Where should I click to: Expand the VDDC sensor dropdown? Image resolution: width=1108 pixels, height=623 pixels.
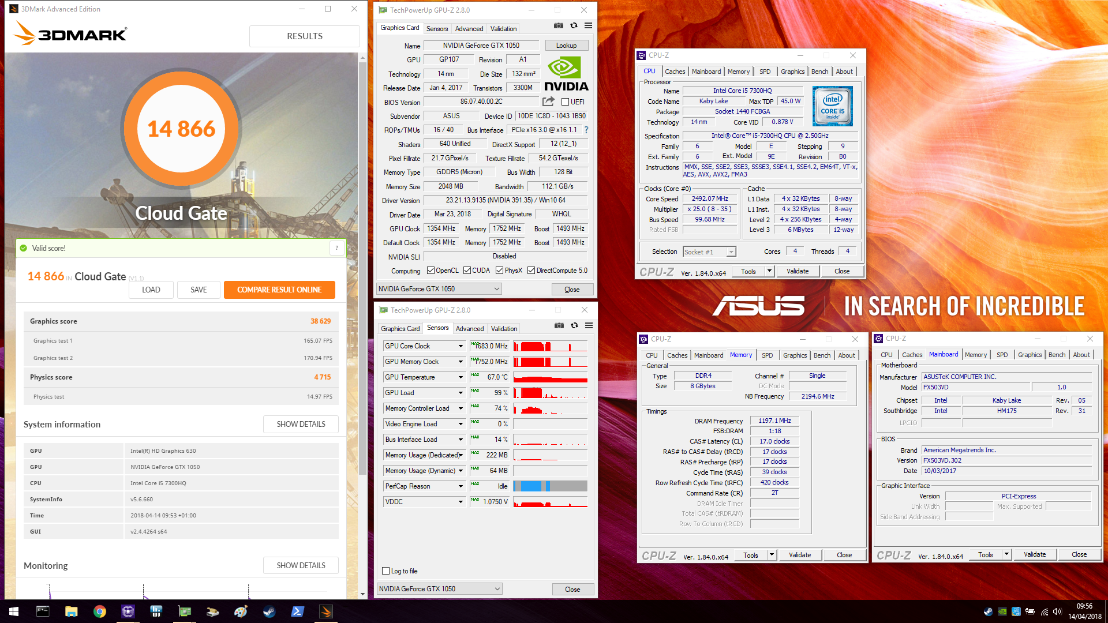pyautogui.click(x=461, y=502)
